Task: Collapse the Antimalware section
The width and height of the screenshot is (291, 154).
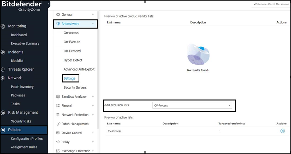Action: [93, 24]
